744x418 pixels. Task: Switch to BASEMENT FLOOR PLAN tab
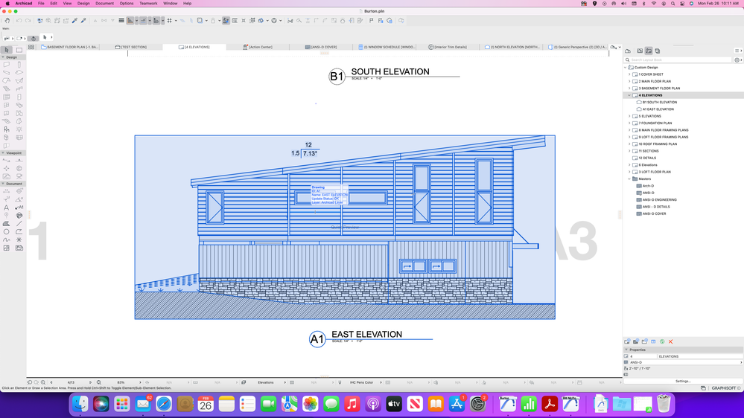click(70, 47)
